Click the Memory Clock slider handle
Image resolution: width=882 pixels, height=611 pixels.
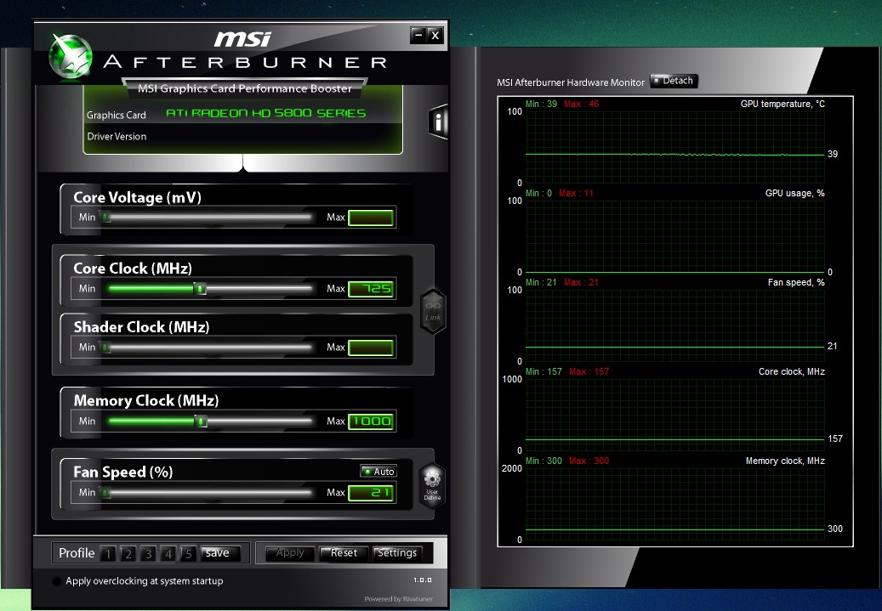tap(201, 421)
